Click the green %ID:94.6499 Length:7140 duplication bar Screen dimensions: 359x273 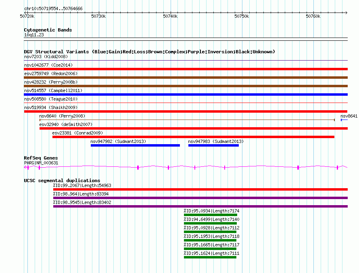tap(210, 223)
